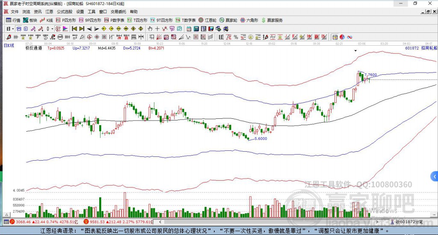Open the 窗口 menu
Viewport: 438px width, 235px height.
tap(103, 12)
